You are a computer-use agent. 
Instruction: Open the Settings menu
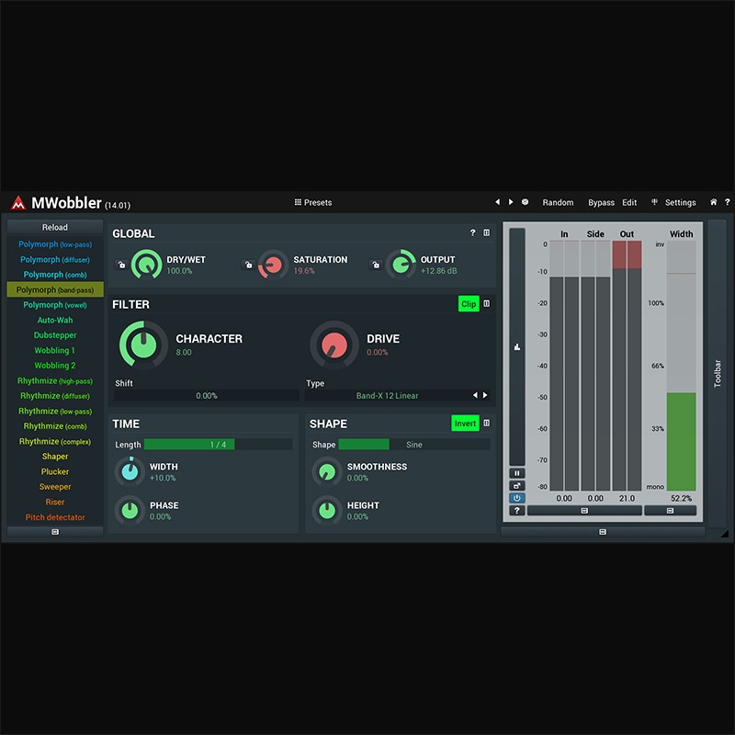680,202
